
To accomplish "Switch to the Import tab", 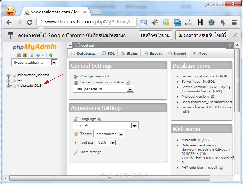I will coord(177,54).
